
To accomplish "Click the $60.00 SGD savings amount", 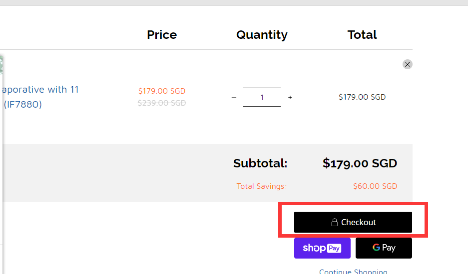I will [375, 186].
